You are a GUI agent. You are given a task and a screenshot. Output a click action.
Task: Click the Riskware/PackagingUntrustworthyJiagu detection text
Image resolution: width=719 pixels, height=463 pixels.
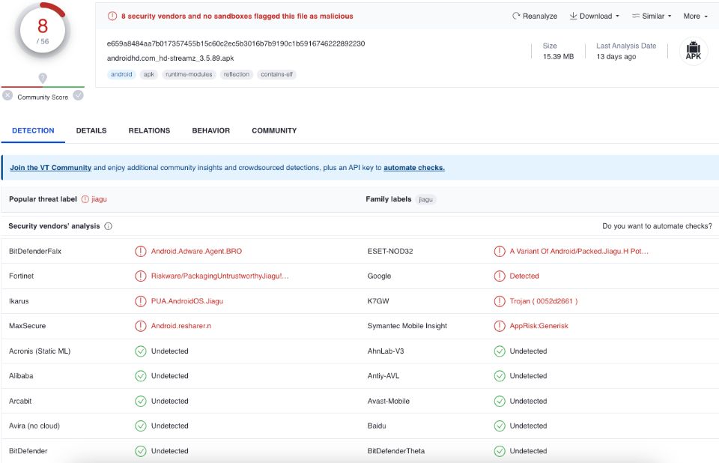219,276
